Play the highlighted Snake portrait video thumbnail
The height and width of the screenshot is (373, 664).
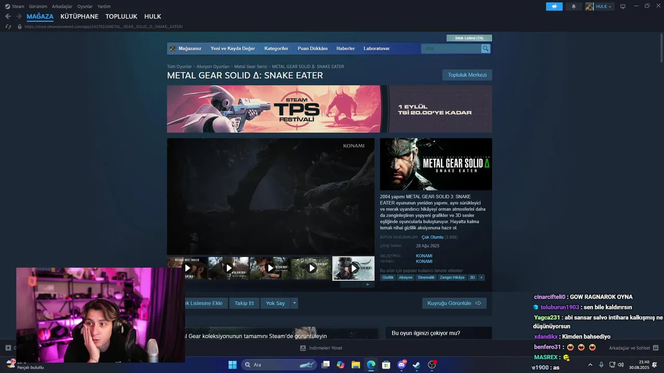pos(353,268)
